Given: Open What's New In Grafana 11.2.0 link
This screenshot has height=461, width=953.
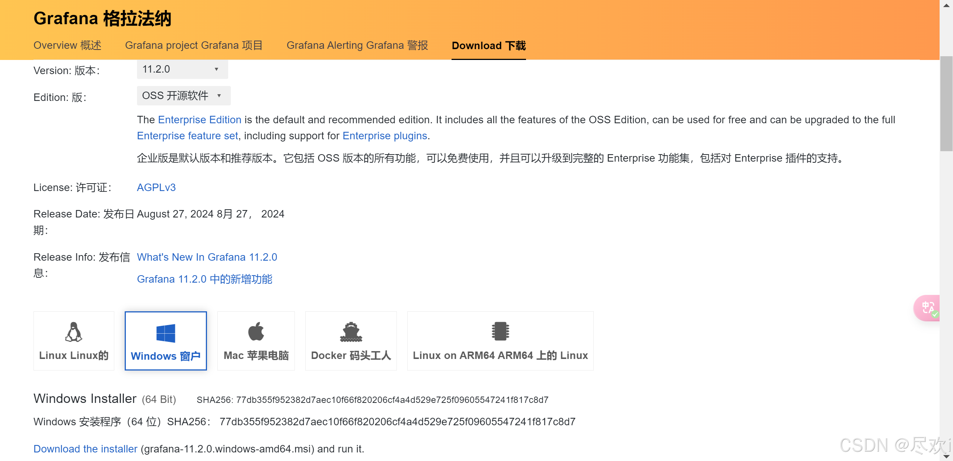Looking at the screenshot, I should 207,257.
